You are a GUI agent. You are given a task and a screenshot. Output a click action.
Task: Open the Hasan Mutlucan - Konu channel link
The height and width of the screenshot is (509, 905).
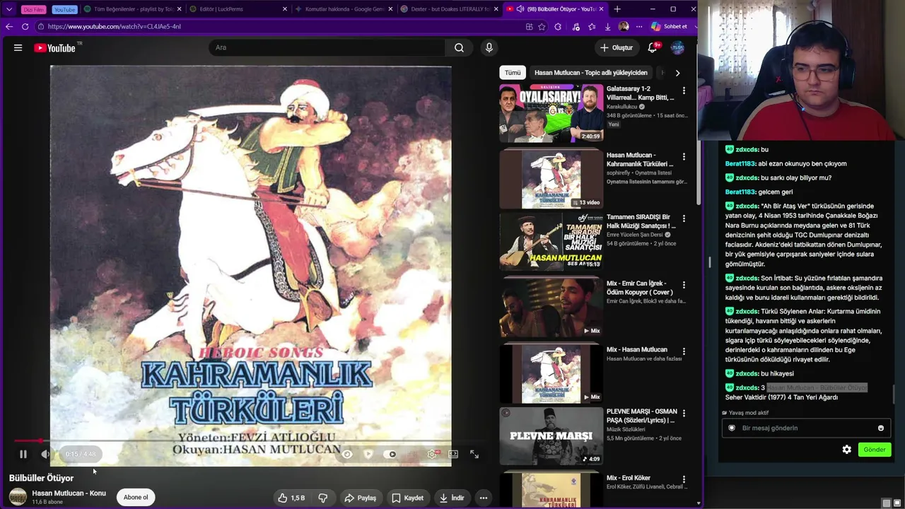[69, 493]
